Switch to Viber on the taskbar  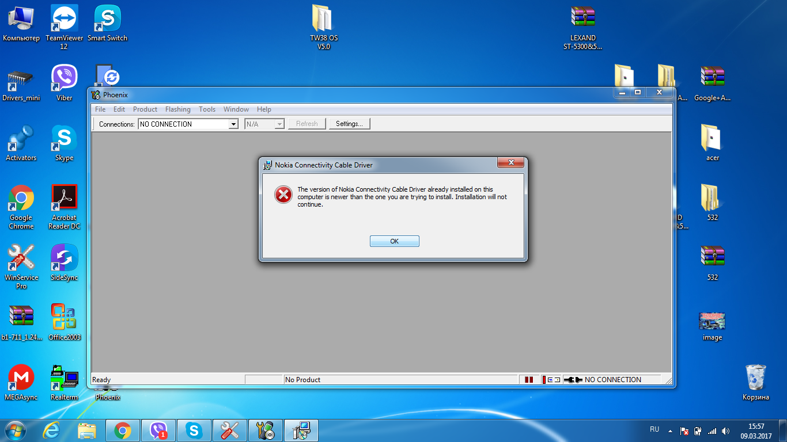(158, 430)
